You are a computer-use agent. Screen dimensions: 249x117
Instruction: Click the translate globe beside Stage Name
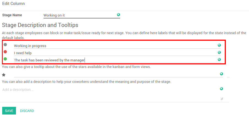pos(118,15)
